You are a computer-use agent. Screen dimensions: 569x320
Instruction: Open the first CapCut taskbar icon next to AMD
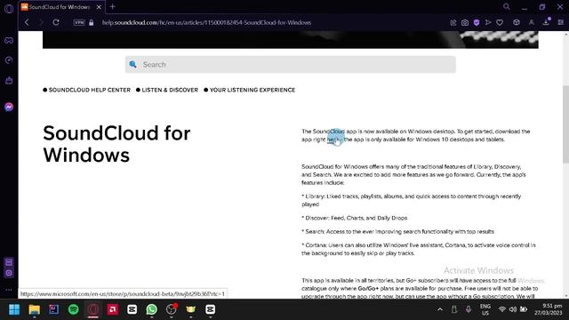point(132,309)
